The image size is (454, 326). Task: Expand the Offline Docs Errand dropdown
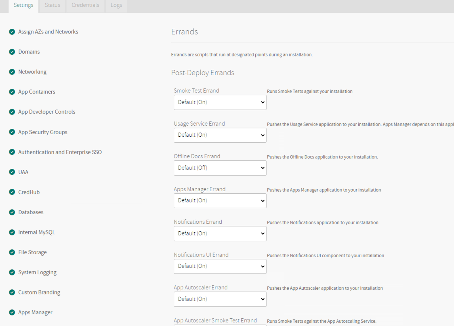click(x=220, y=168)
